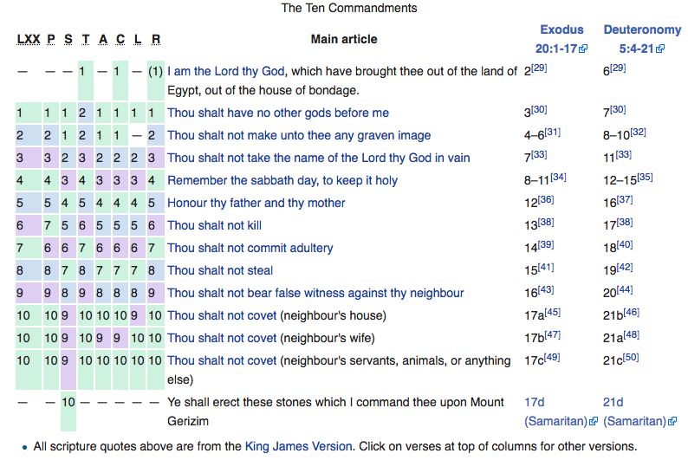The width and height of the screenshot is (688, 460).
Task: Click the 'Main article' column header
Action: coord(344,39)
